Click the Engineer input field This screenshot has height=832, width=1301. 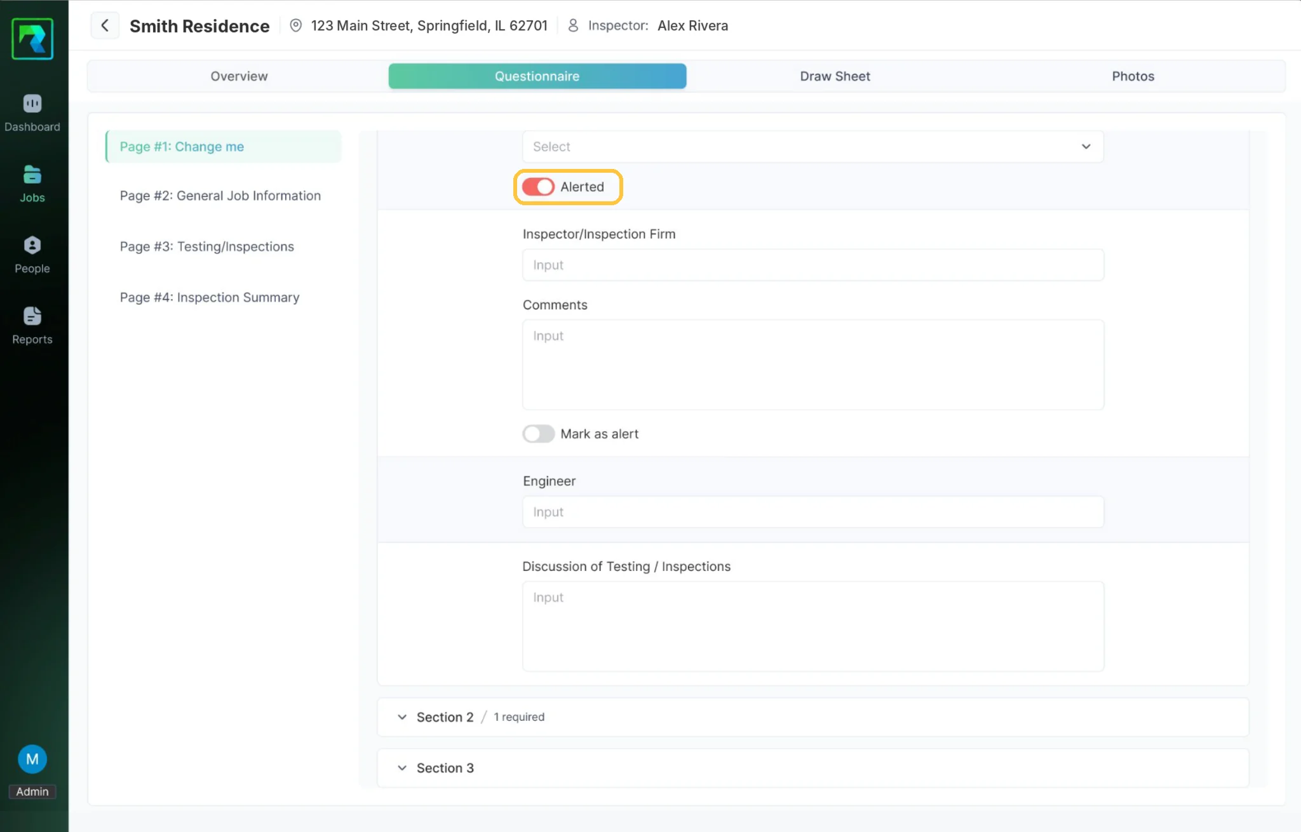pyautogui.click(x=813, y=512)
